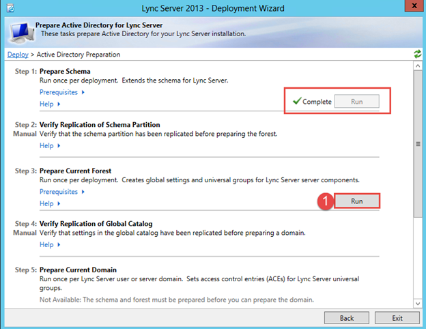Expand Prerequisites under Prepare Schema
Image resolution: width=426 pixels, height=329 pixels.
pos(61,92)
